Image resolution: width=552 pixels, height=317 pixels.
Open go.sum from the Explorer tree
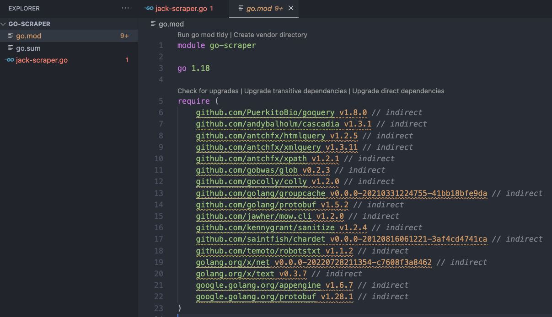tap(28, 48)
